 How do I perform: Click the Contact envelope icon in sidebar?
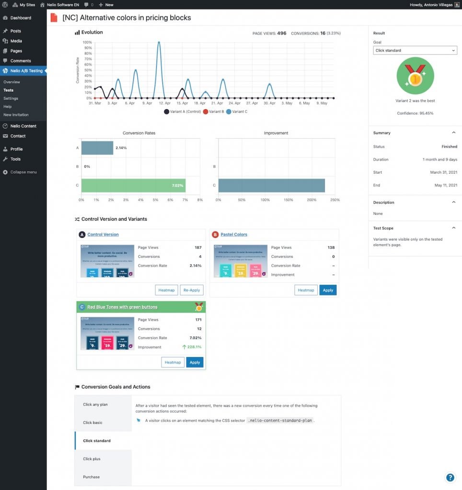[x=5, y=136]
